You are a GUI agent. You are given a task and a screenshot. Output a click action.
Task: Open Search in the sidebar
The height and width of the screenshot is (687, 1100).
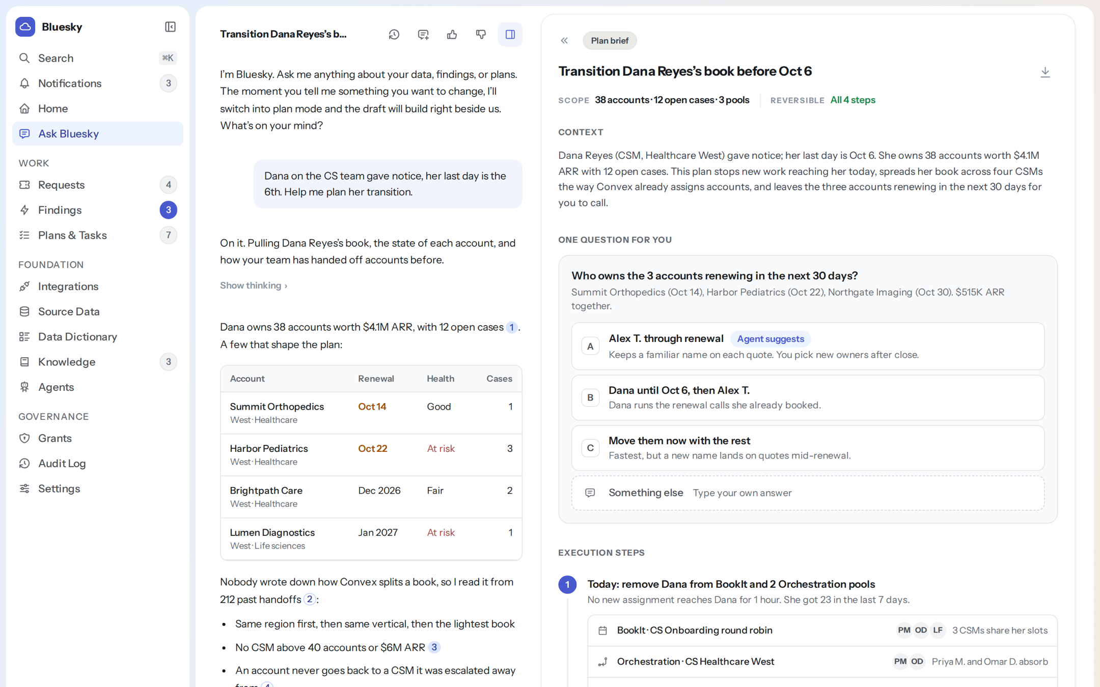[x=97, y=58]
